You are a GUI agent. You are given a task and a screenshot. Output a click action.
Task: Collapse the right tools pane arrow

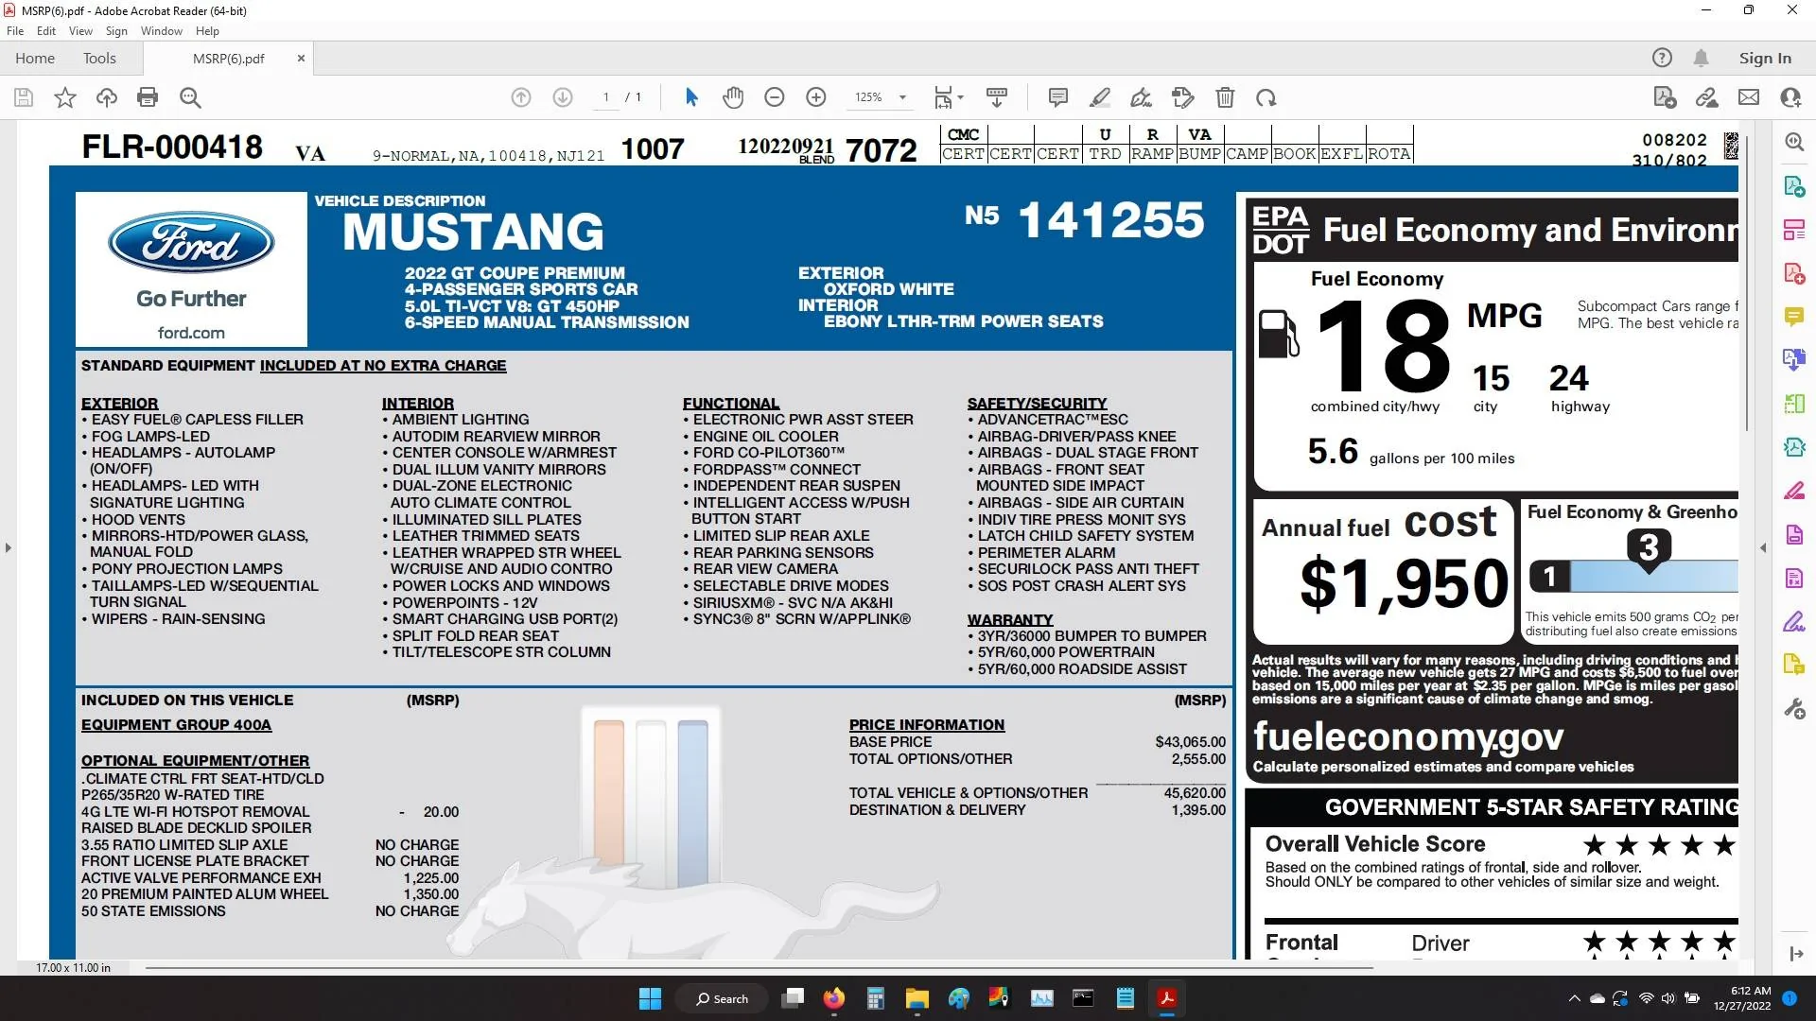click(1763, 547)
